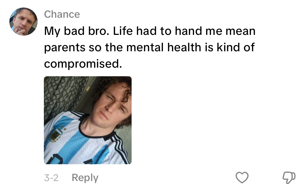Toggle the dislike on Chance's comment

click(x=289, y=177)
